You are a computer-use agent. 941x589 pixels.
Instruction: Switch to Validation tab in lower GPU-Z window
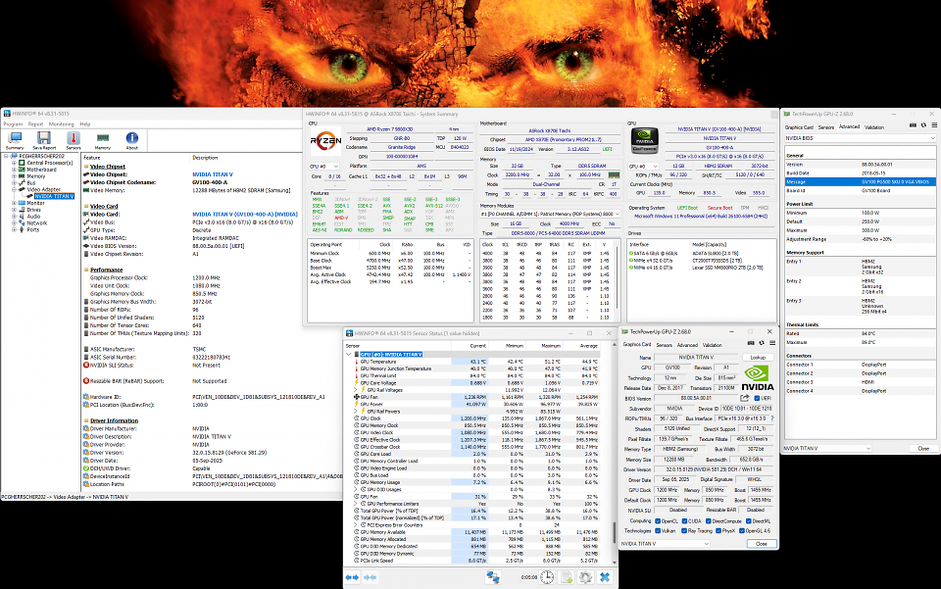pyautogui.click(x=713, y=345)
